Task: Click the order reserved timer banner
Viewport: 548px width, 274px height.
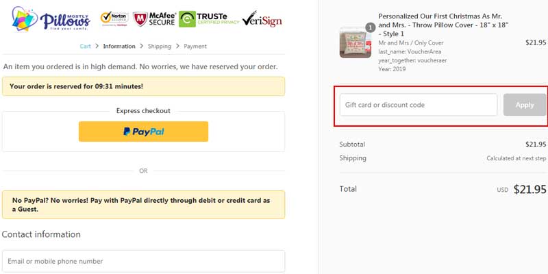Action: (x=143, y=86)
